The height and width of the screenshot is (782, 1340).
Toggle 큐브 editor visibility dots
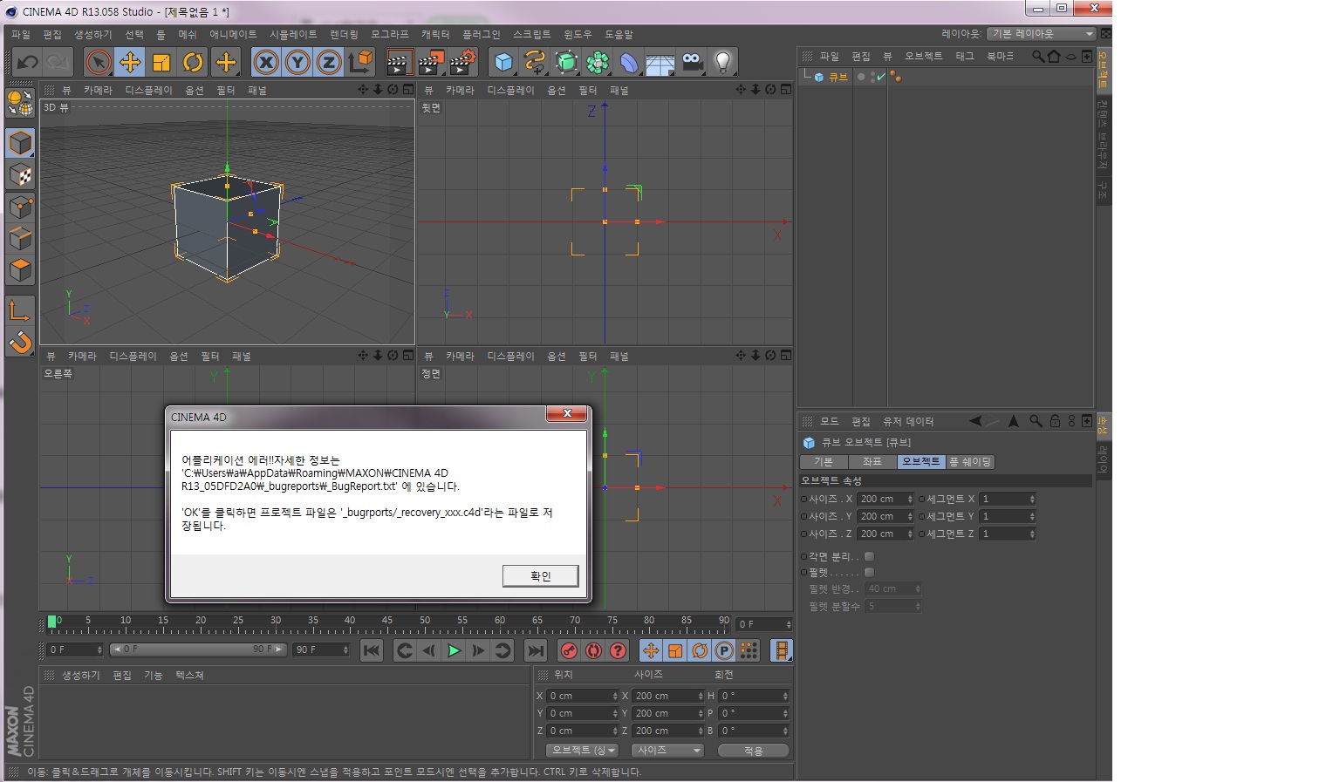(x=871, y=77)
